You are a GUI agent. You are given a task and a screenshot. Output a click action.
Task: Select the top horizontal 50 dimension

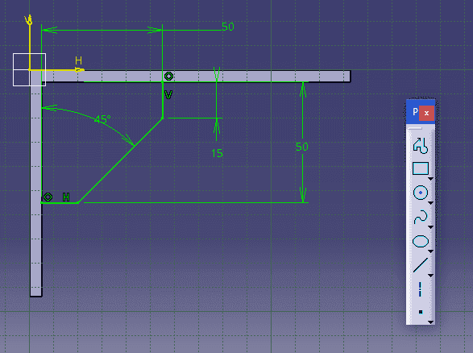click(228, 27)
